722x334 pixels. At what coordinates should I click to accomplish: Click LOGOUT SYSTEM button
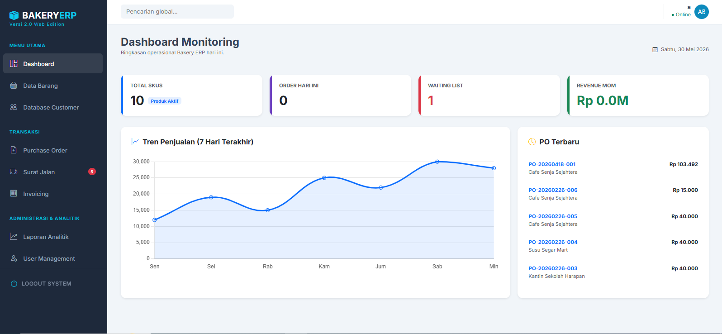[41, 283]
